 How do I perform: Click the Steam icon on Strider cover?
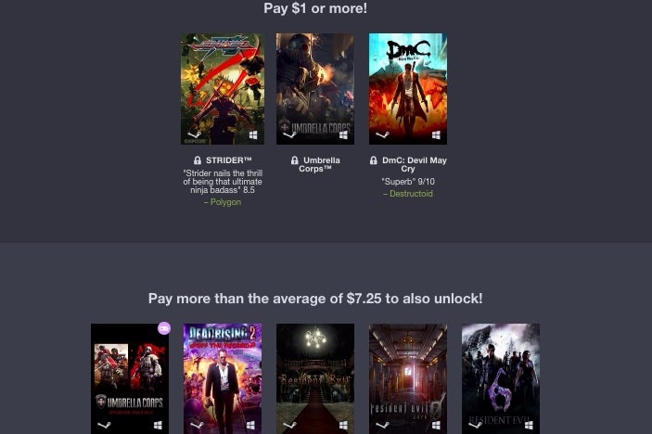tap(195, 134)
